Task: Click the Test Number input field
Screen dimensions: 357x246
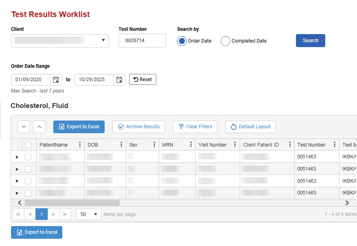Action: 142,41
